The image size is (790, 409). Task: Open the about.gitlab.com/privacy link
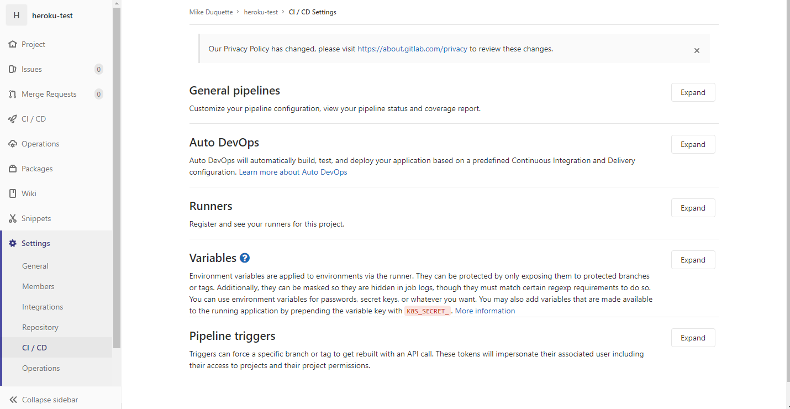pos(413,49)
